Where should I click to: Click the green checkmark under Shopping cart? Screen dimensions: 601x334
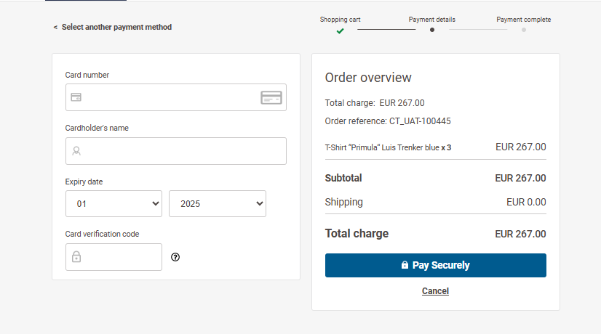click(340, 31)
